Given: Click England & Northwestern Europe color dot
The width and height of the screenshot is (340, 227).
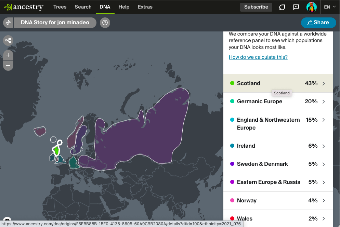Looking at the screenshot, I should [232, 120].
